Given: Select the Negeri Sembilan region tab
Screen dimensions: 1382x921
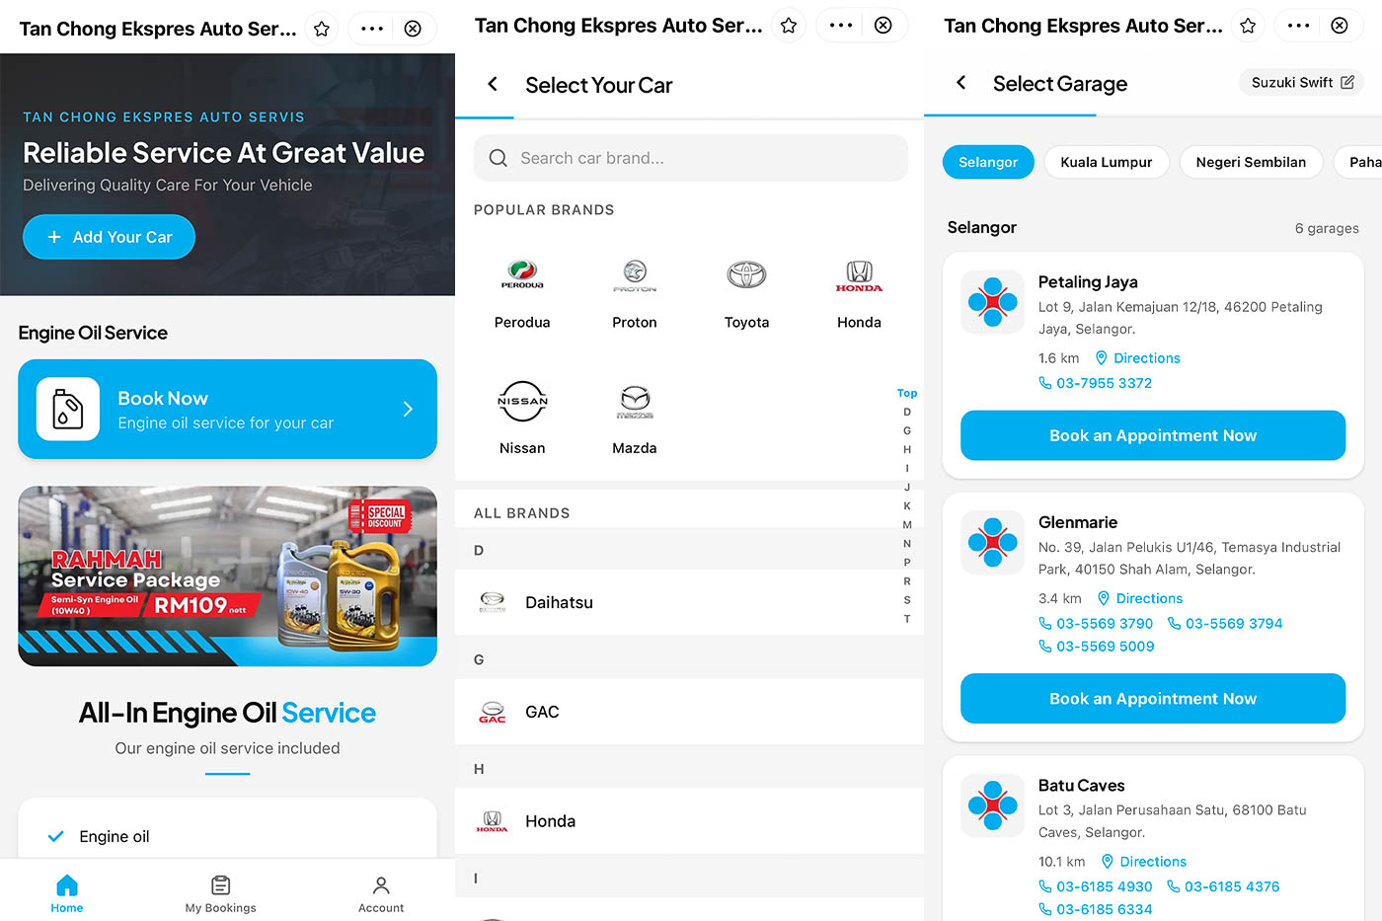Looking at the screenshot, I should click(x=1251, y=162).
